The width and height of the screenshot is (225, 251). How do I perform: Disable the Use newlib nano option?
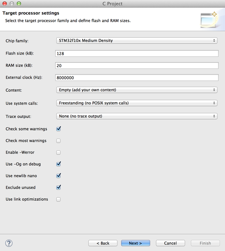[58, 176]
